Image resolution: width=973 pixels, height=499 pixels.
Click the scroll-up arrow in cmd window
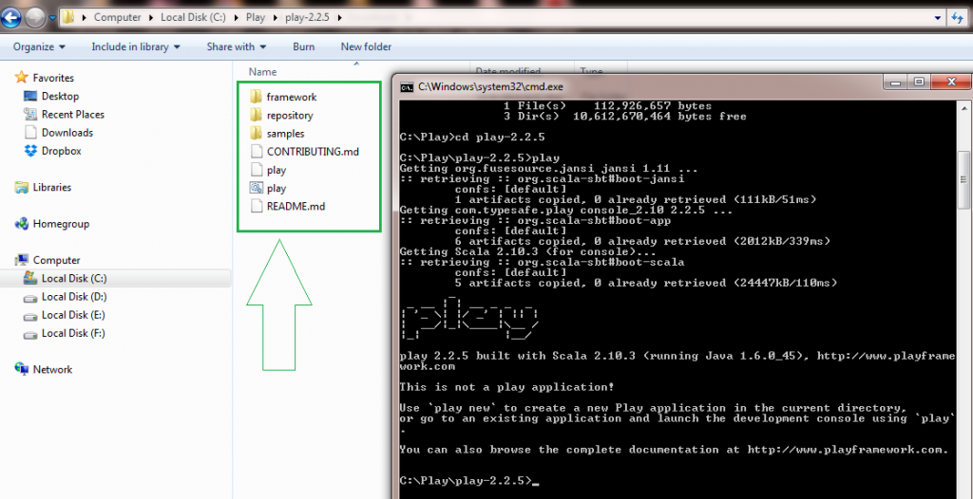tap(963, 107)
